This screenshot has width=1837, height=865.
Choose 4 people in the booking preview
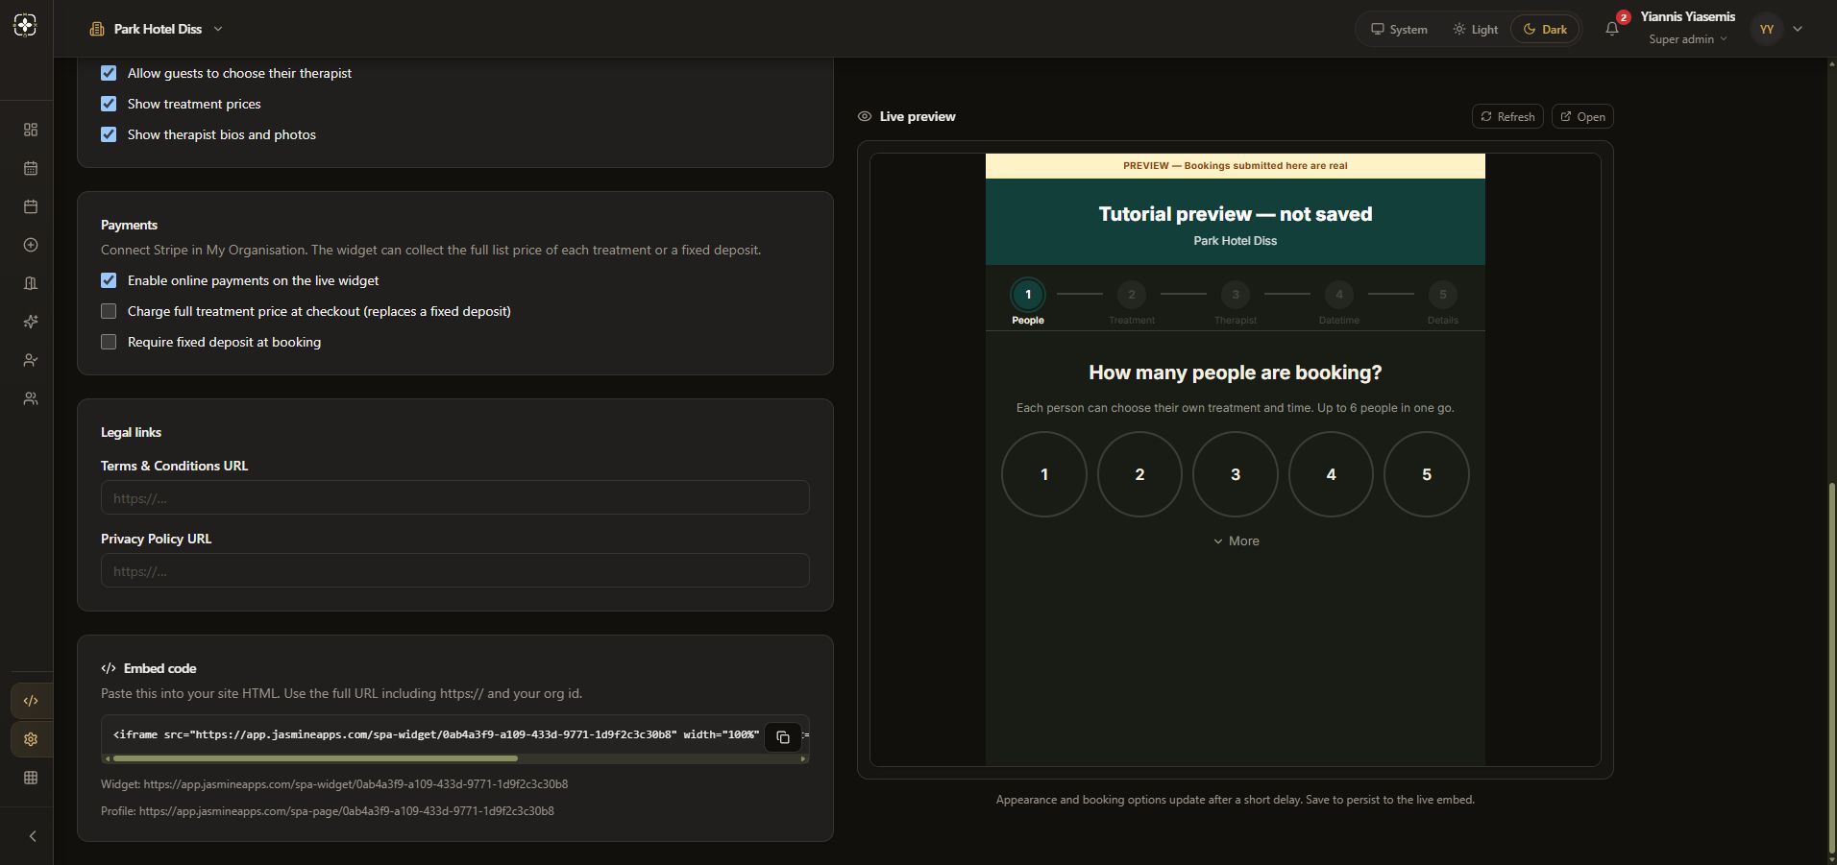pos(1331,474)
